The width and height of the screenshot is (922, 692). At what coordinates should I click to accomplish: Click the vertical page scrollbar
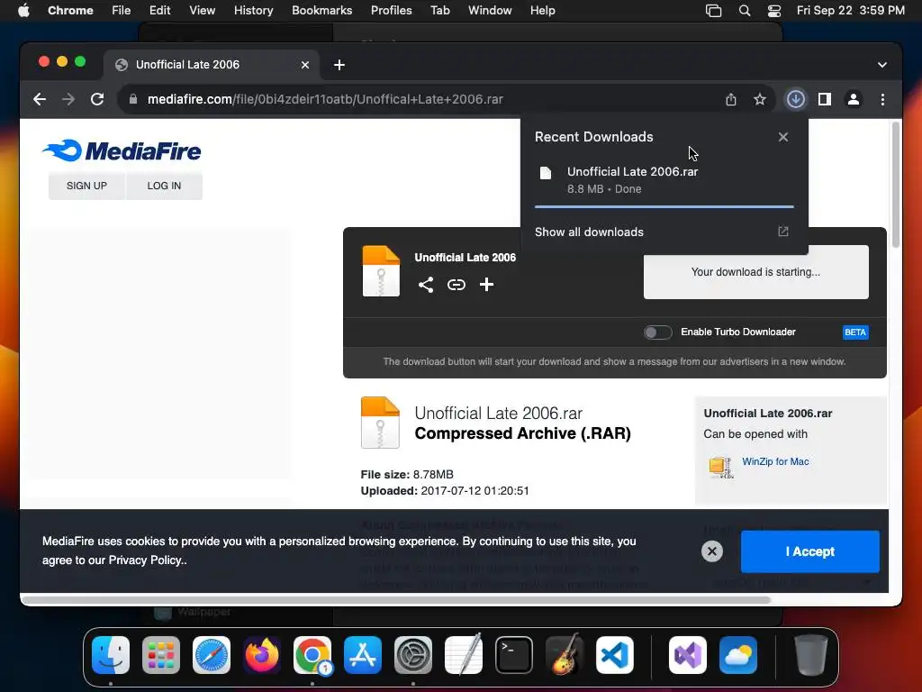point(896,185)
